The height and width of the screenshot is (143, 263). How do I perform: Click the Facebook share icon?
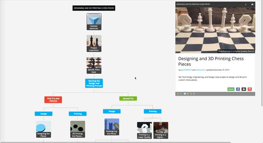tap(238, 89)
